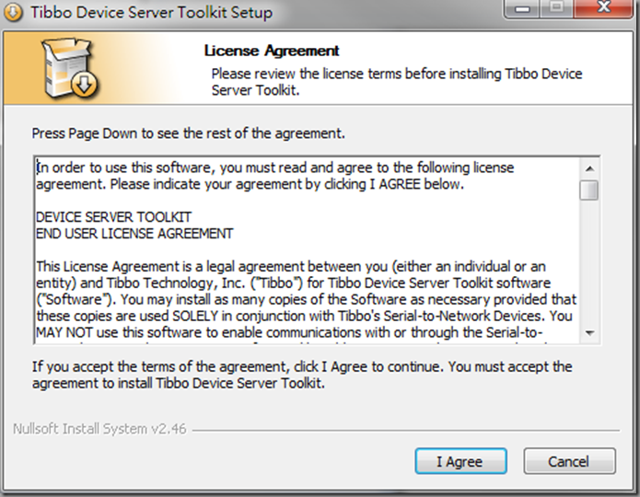The height and width of the screenshot is (497, 640).
Task: Click the license text scroll down arrow
Action: pyautogui.click(x=589, y=333)
